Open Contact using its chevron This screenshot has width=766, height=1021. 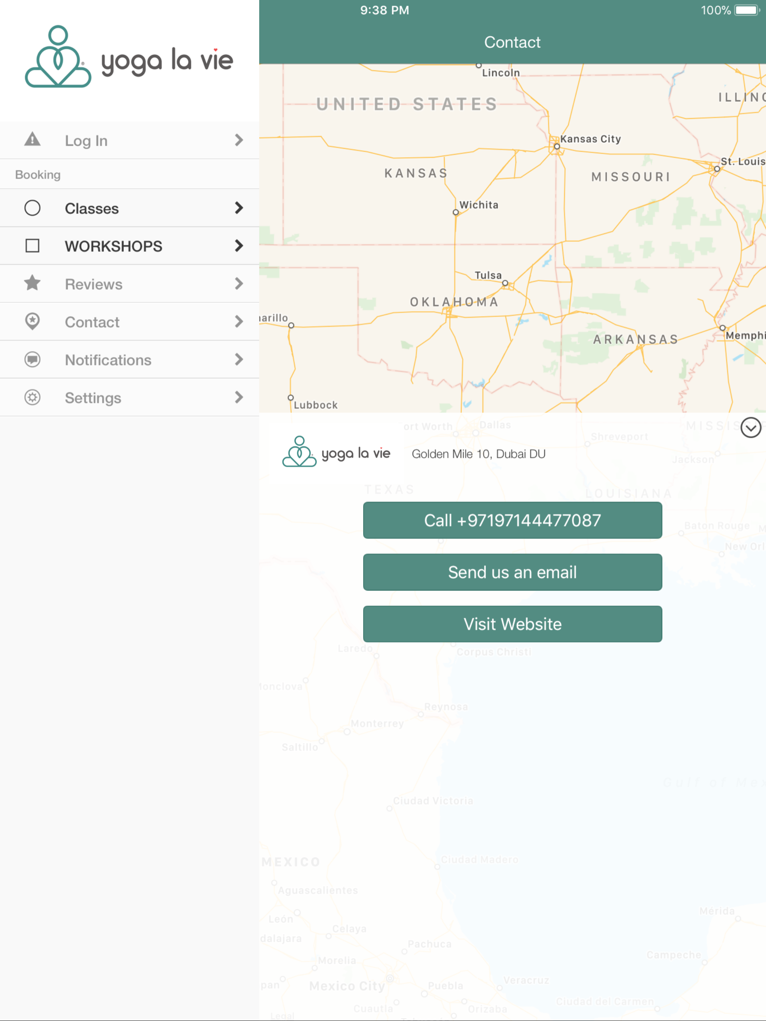click(239, 321)
